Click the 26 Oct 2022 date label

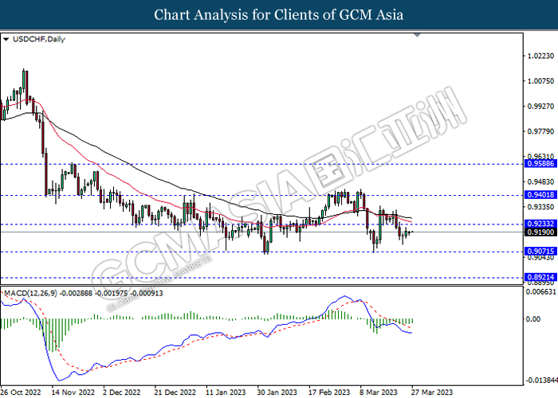point(21,392)
